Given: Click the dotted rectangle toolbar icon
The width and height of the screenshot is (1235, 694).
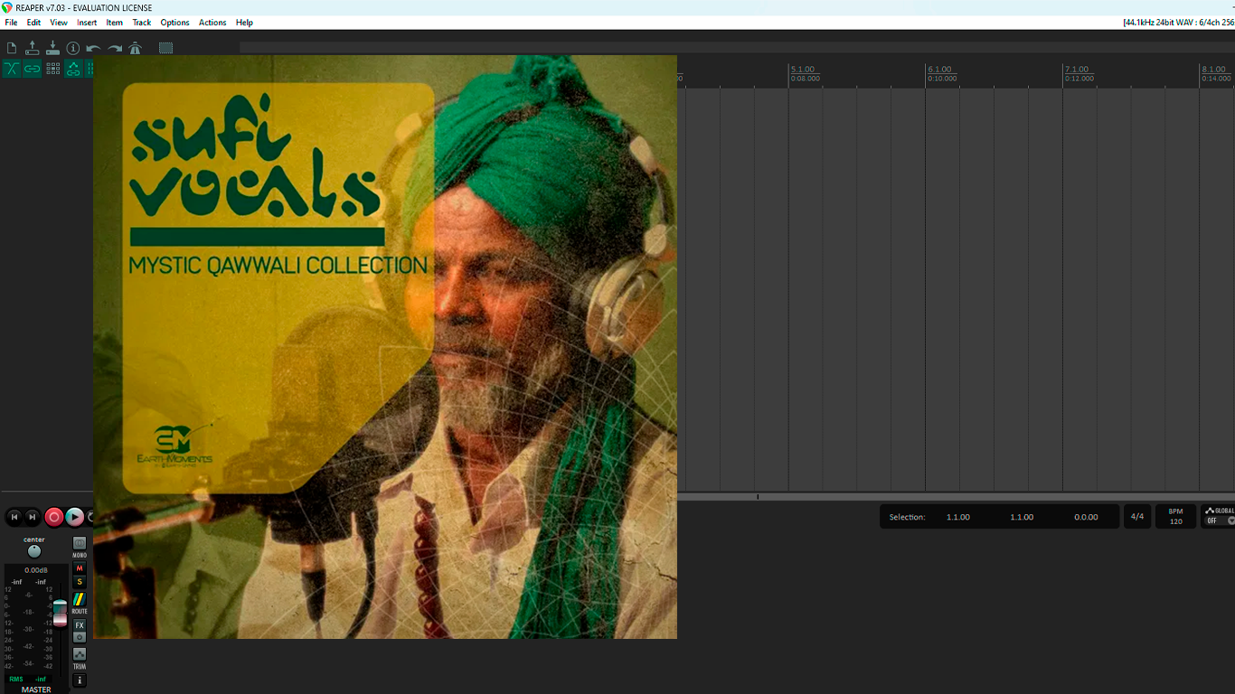Looking at the screenshot, I should (x=165, y=48).
